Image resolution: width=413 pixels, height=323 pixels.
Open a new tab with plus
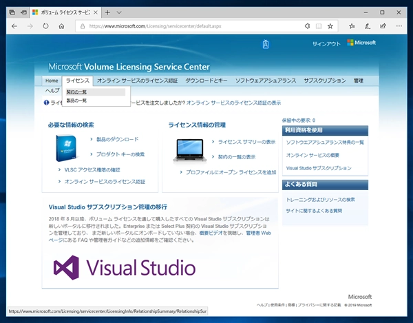point(107,12)
